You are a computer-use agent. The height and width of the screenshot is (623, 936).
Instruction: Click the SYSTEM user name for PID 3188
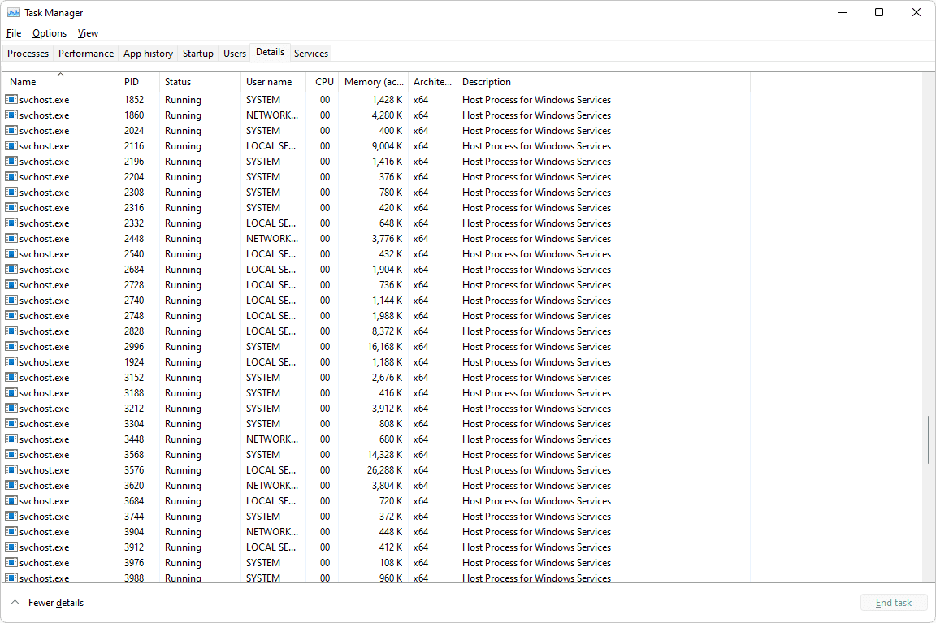[x=263, y=393]
